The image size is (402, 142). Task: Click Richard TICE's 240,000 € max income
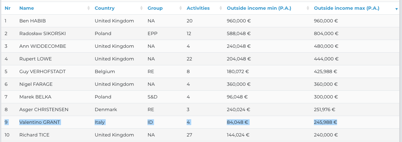pos(326,135)
